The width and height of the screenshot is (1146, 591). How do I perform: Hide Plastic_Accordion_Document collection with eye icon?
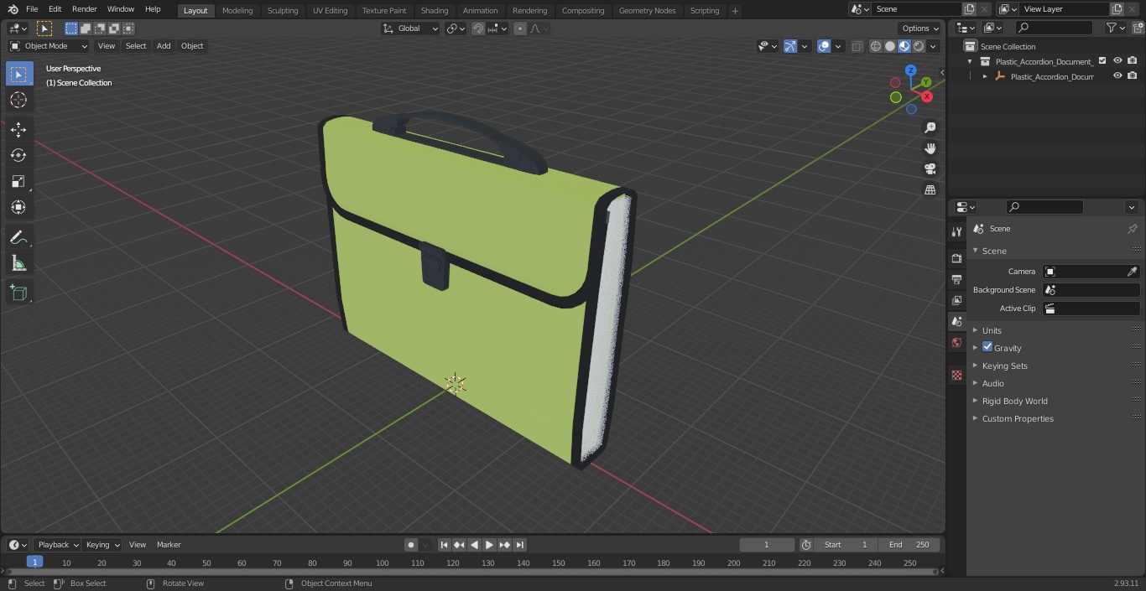(x=1117, y=61)
